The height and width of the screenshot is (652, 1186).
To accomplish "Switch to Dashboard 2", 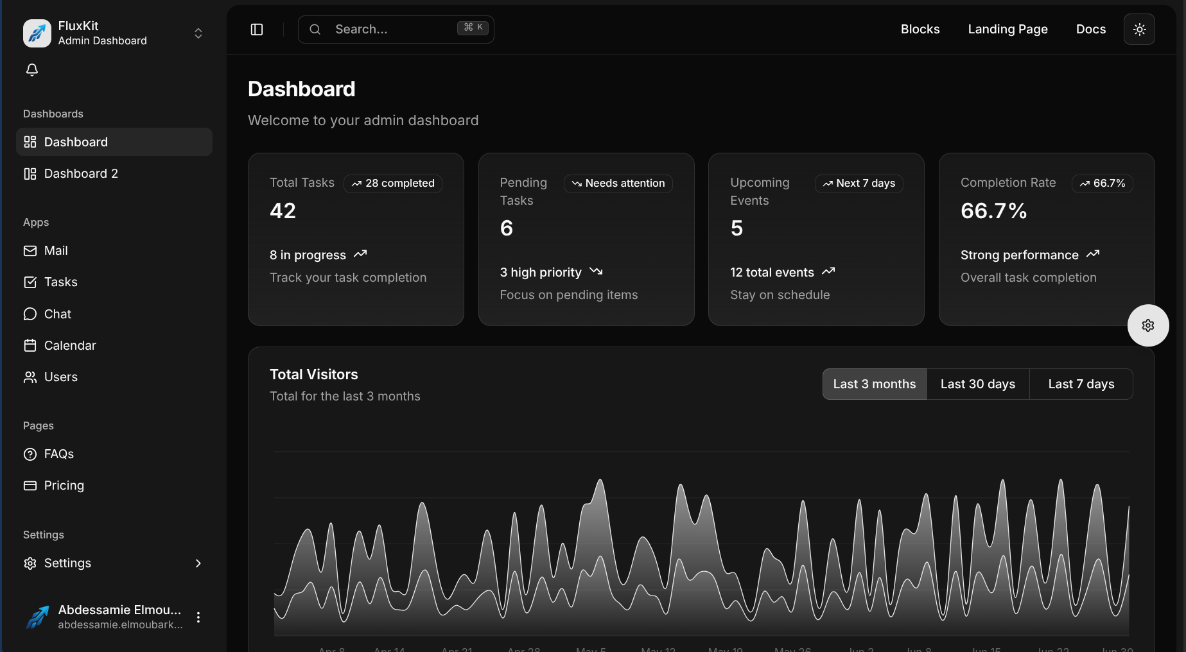I will coord(81,173).
